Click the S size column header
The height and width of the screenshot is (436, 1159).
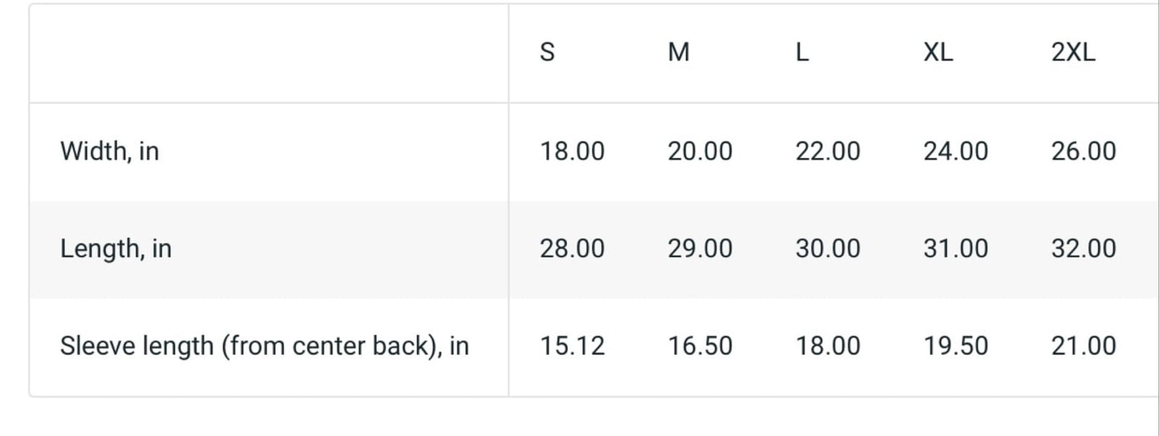547,53
